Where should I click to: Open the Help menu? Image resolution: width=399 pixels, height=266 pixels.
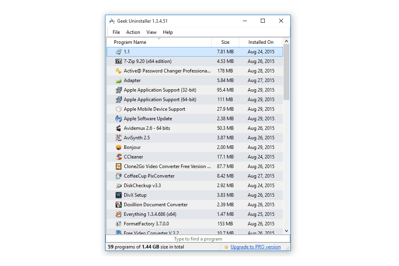pos(168,32)
